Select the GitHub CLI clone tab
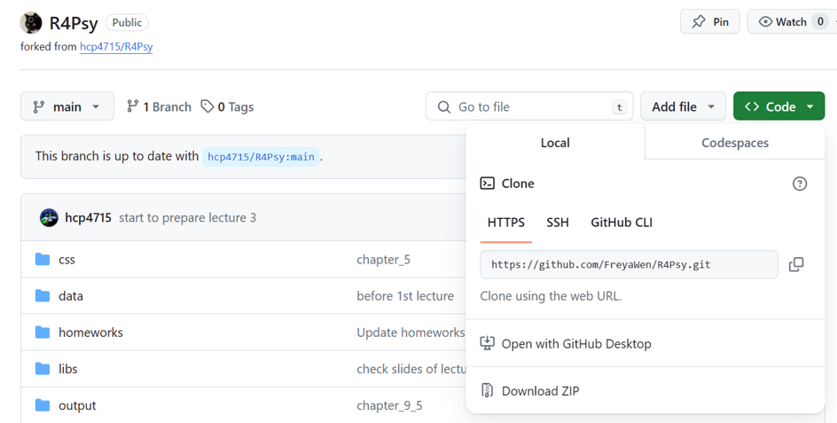 (x=622, y=223)
